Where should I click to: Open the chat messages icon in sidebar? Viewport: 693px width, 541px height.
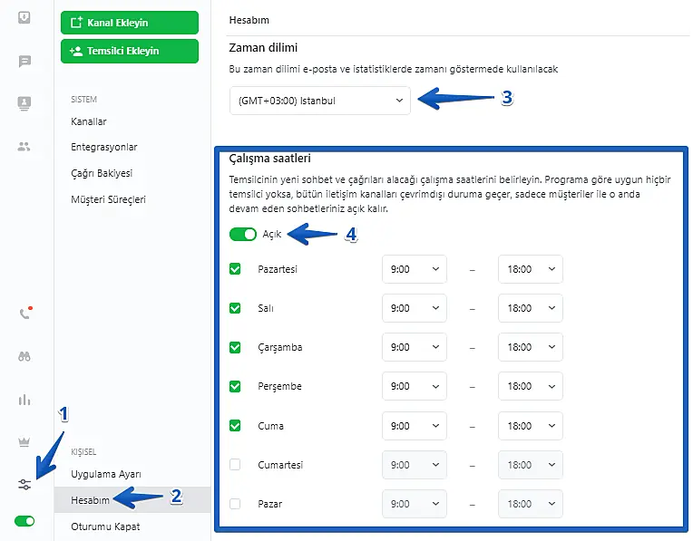[x=24, y=62]
